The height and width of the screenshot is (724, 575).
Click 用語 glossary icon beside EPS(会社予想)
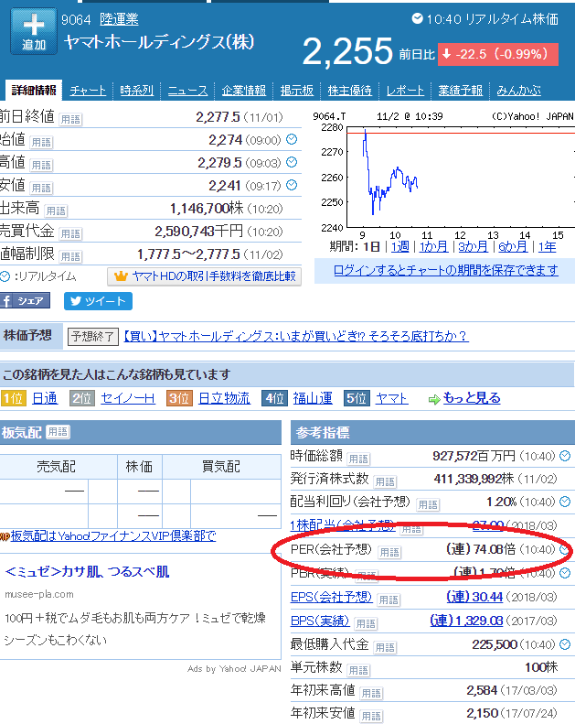click(389, 600)
